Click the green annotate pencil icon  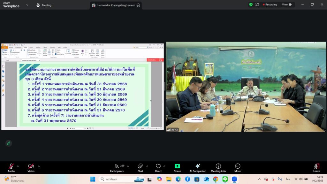(x=9, y=143)
